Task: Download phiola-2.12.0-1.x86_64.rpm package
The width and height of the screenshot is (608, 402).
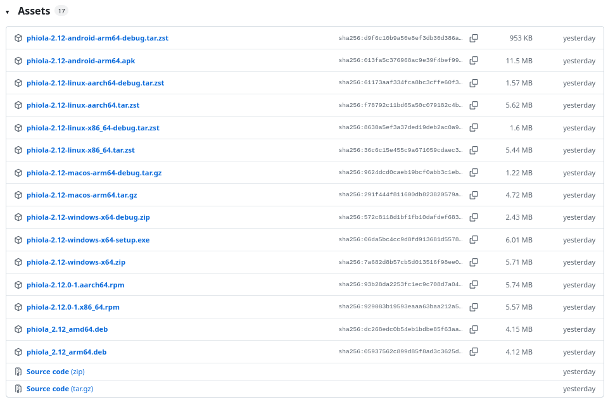Action: [73, 307]
